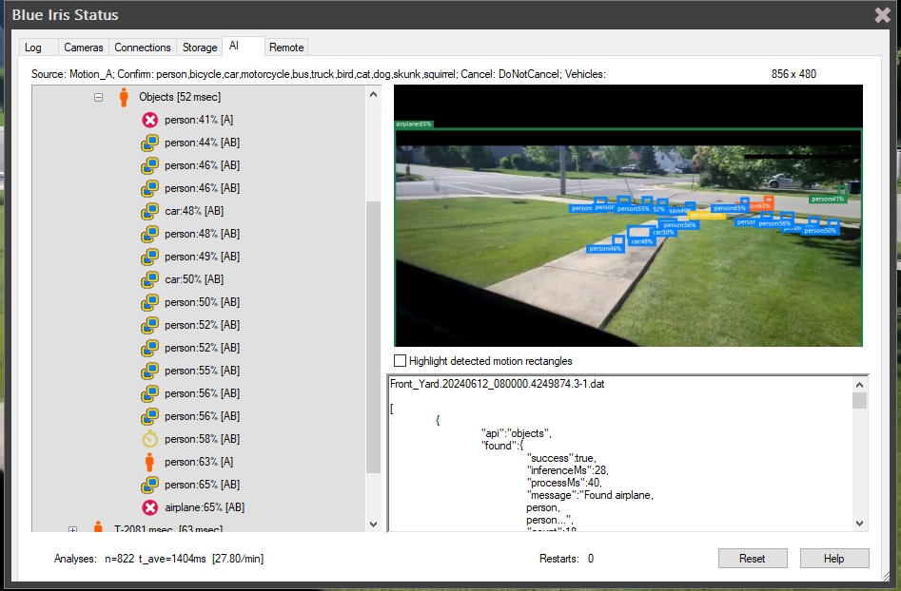The height and width of the screenshot is (591, 901).
Task: Click the orange person icon beside T-2081 msec
Action: [x=98, y=526]
